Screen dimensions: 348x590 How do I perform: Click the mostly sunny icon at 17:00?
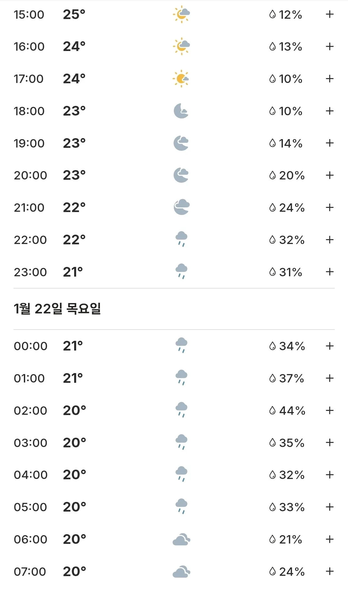click(x=181, y=78)
